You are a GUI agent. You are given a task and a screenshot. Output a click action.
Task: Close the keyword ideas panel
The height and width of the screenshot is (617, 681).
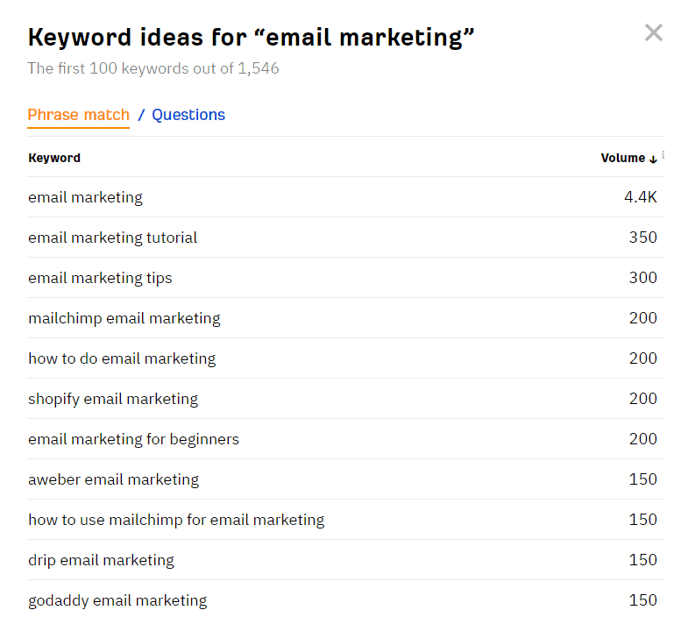(653, 33)
